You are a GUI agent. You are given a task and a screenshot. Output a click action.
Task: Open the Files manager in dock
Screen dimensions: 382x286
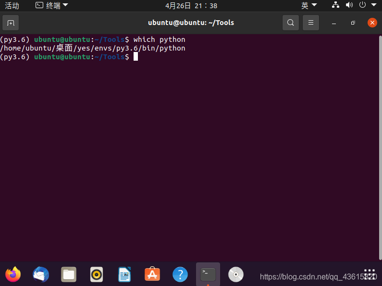click(69, 274)
